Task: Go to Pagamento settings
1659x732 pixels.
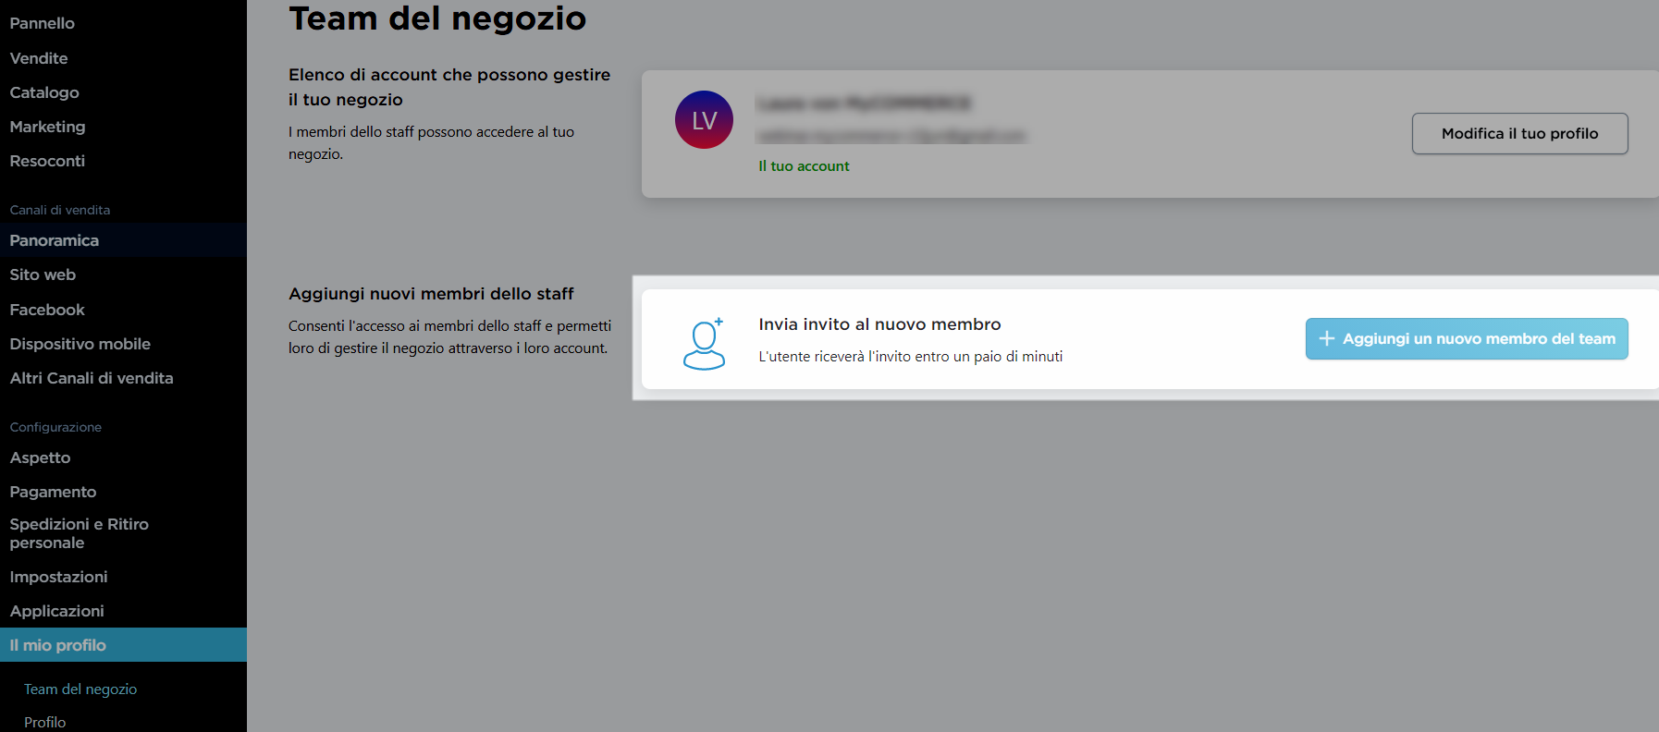Action: click(53, 492)
